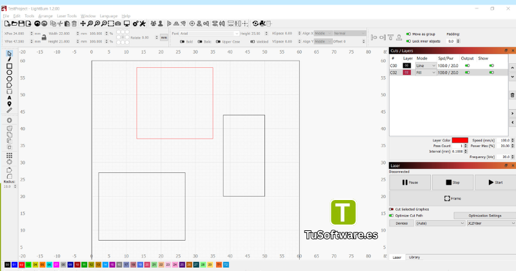Open Mode dropdown for layer C00
This screenshot has width=516, height=271.
pyautogui.click(x=426, y=66)
